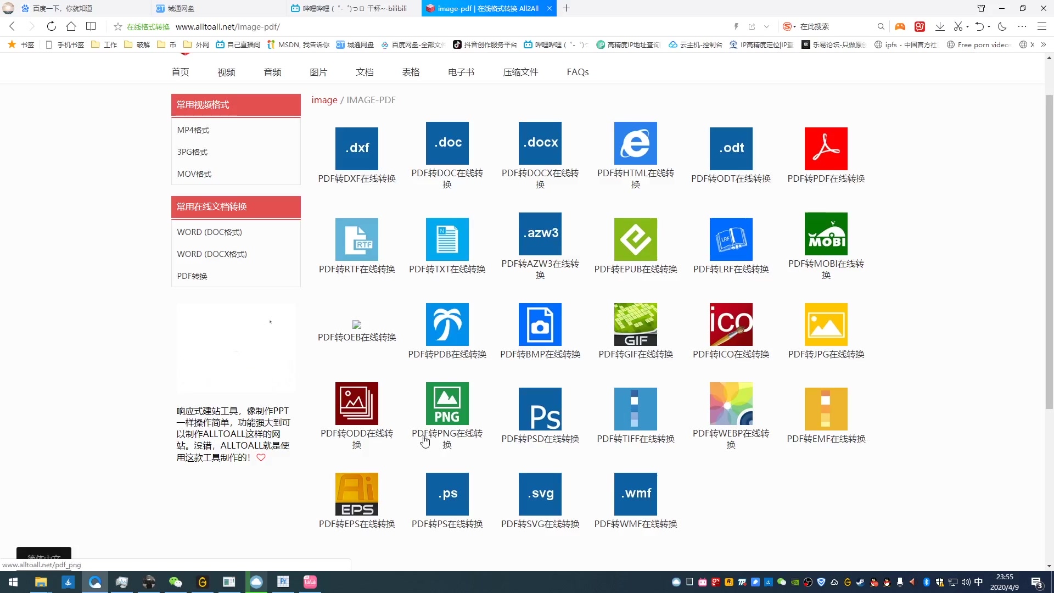Open File Explorer from the taskbar
1054x593 pixels.
(41, 582)
